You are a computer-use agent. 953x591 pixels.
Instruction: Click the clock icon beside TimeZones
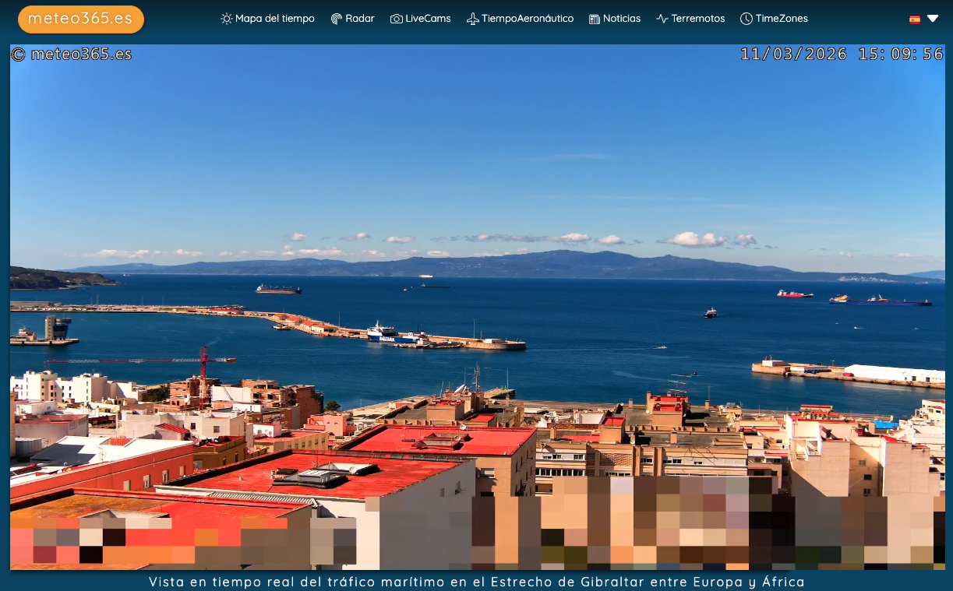747,19
